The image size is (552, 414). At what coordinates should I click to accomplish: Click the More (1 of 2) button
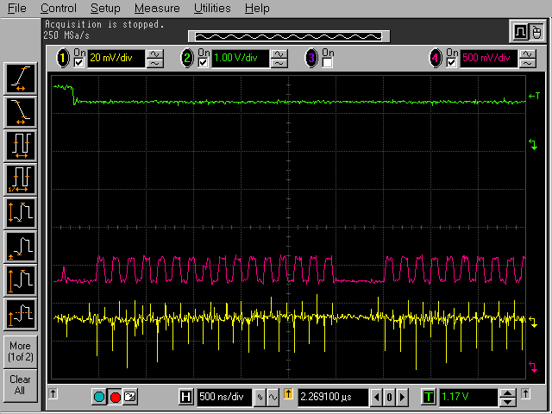tap(21, 352)
